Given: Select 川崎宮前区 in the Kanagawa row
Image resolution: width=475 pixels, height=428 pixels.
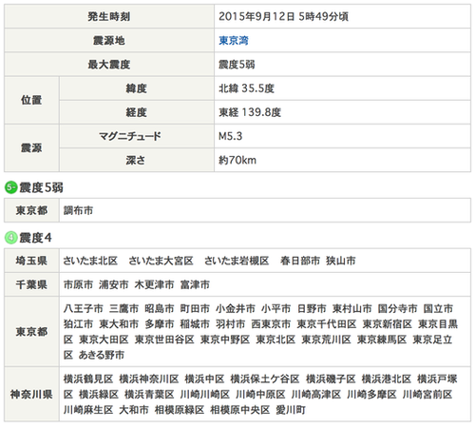Looking at the screenshot, I should tap(427, 394).
